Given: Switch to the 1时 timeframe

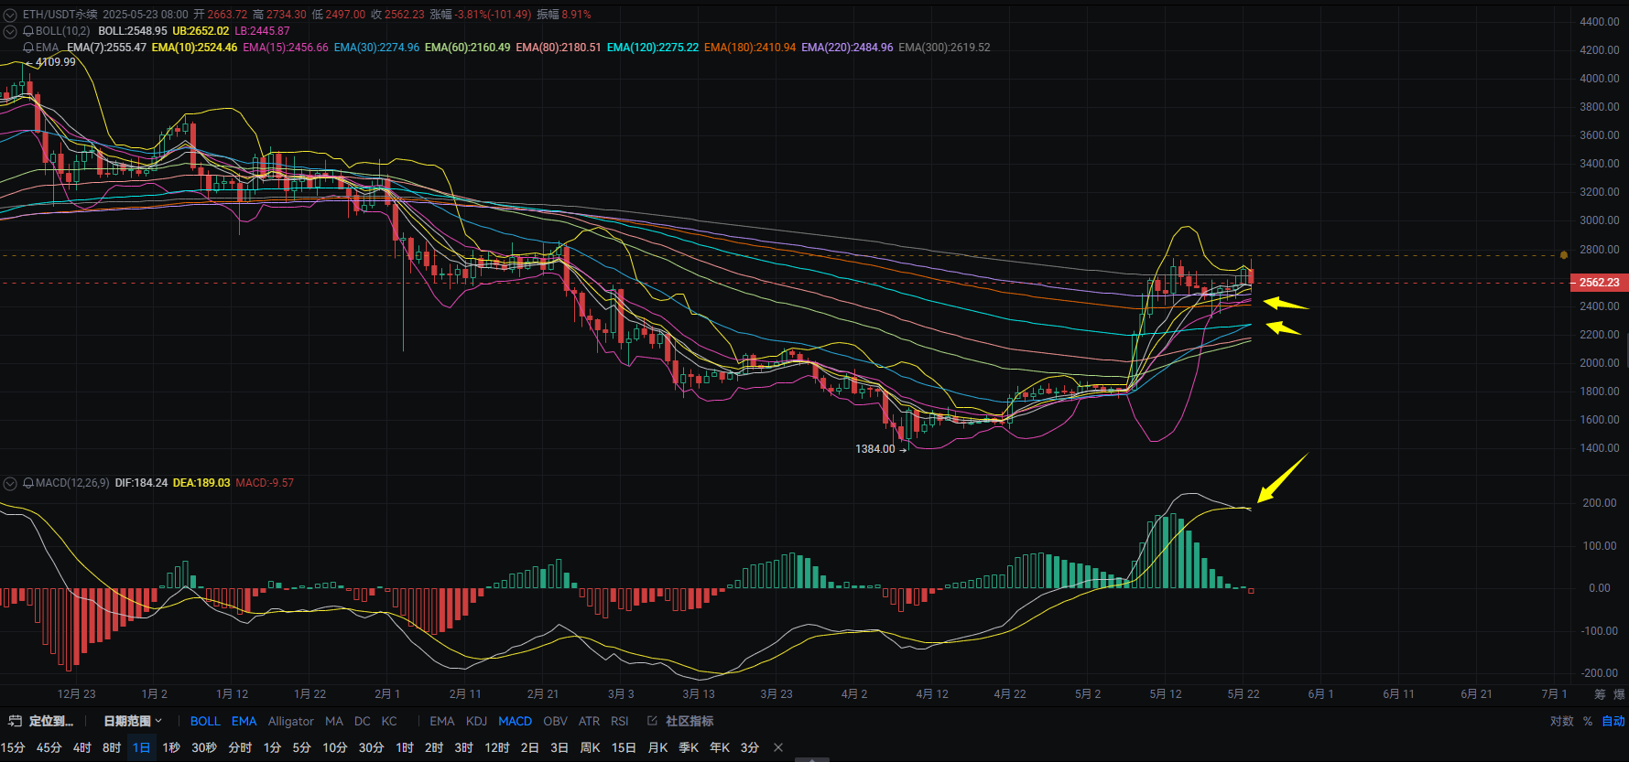Looking at the screenshot, I should 405,747.
